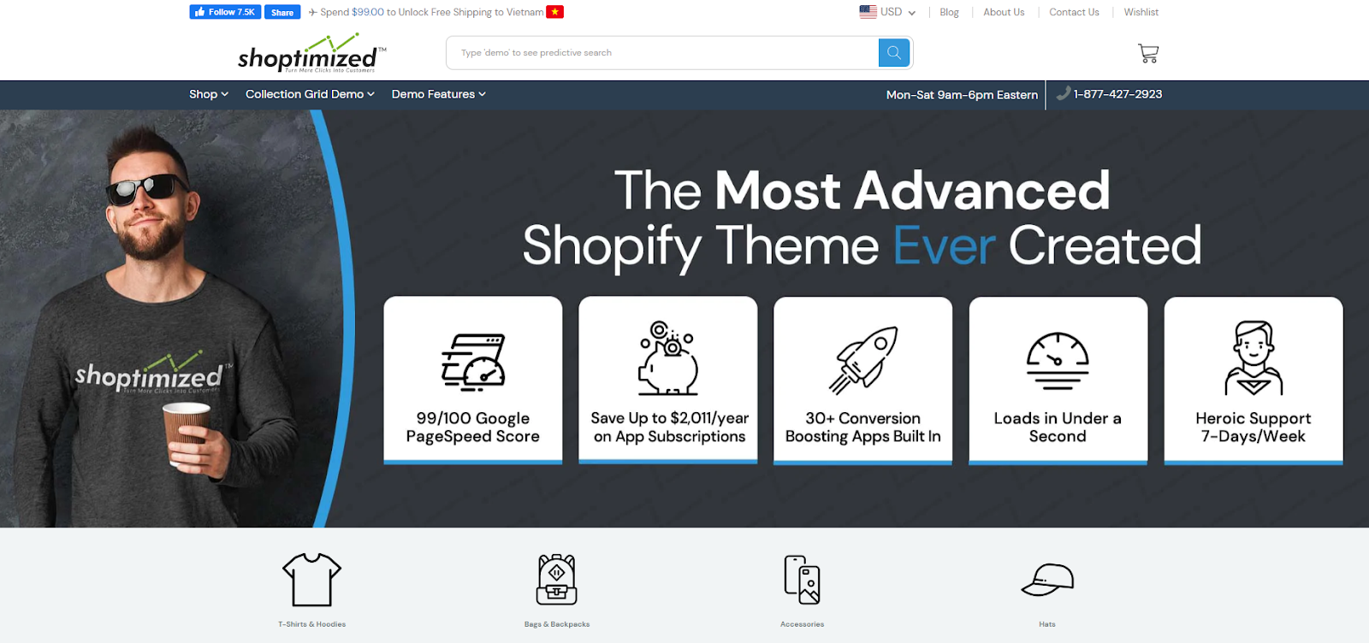Screen dimensions: 1369x643
Task: Click the gauge loads-under-a-second icon
Action: tap(1058, 361)
